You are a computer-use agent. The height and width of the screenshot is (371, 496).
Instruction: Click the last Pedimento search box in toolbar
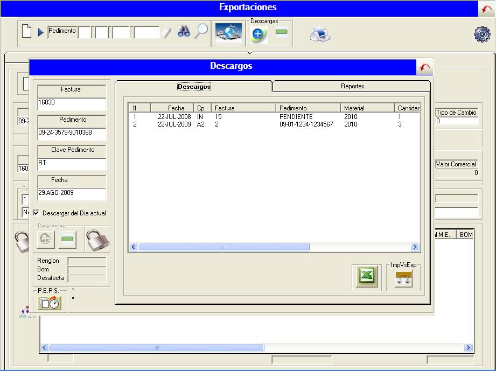click(x=146, y=33)
